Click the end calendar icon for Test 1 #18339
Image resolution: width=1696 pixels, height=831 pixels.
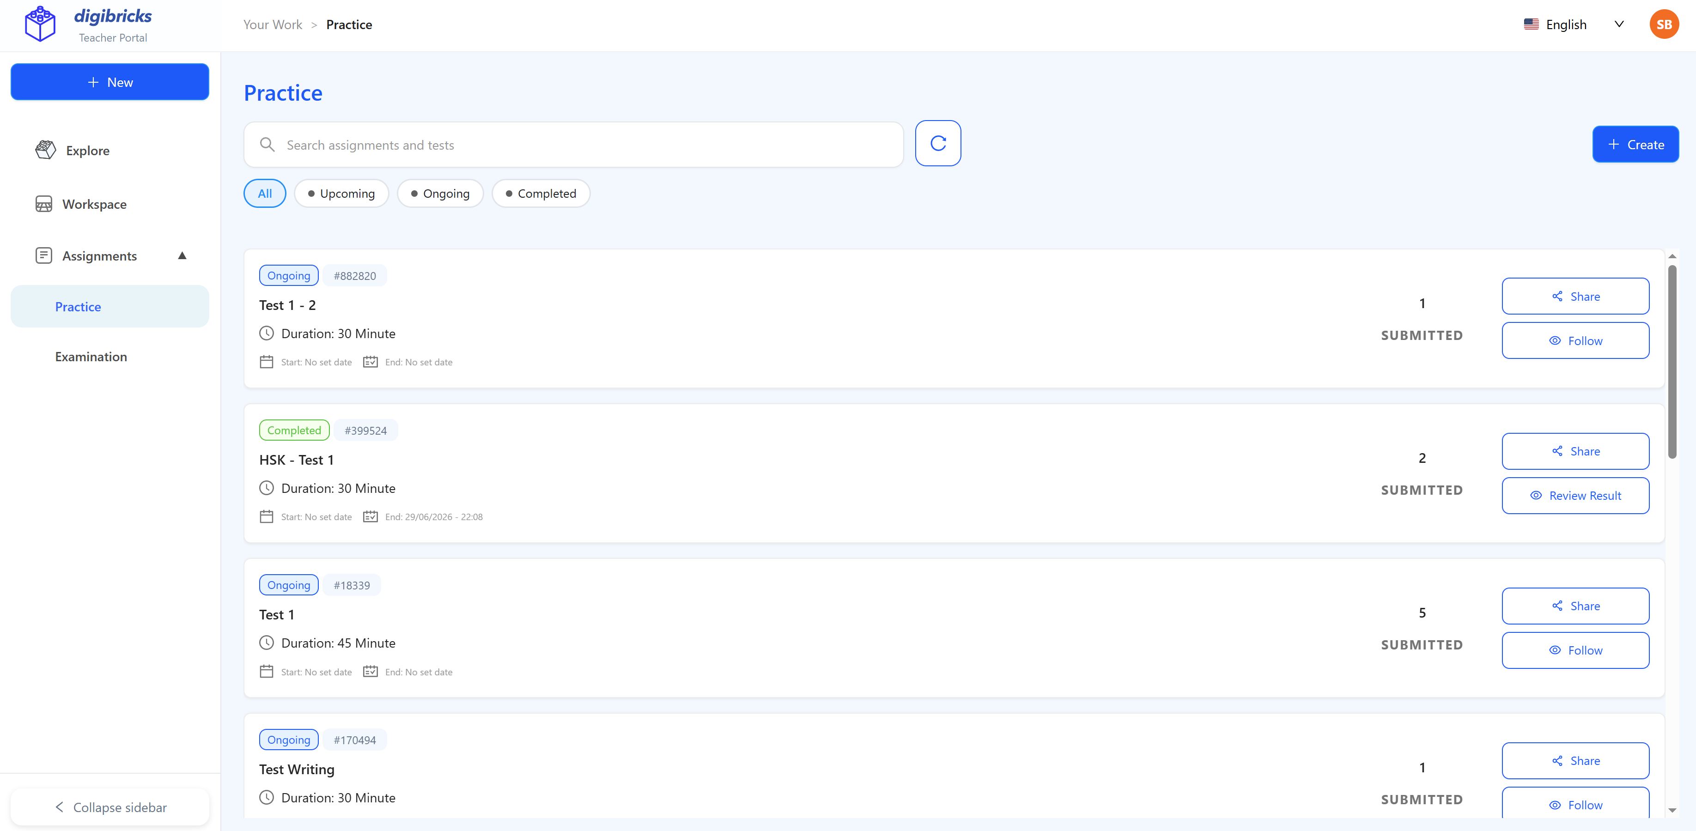pos(371,672)
